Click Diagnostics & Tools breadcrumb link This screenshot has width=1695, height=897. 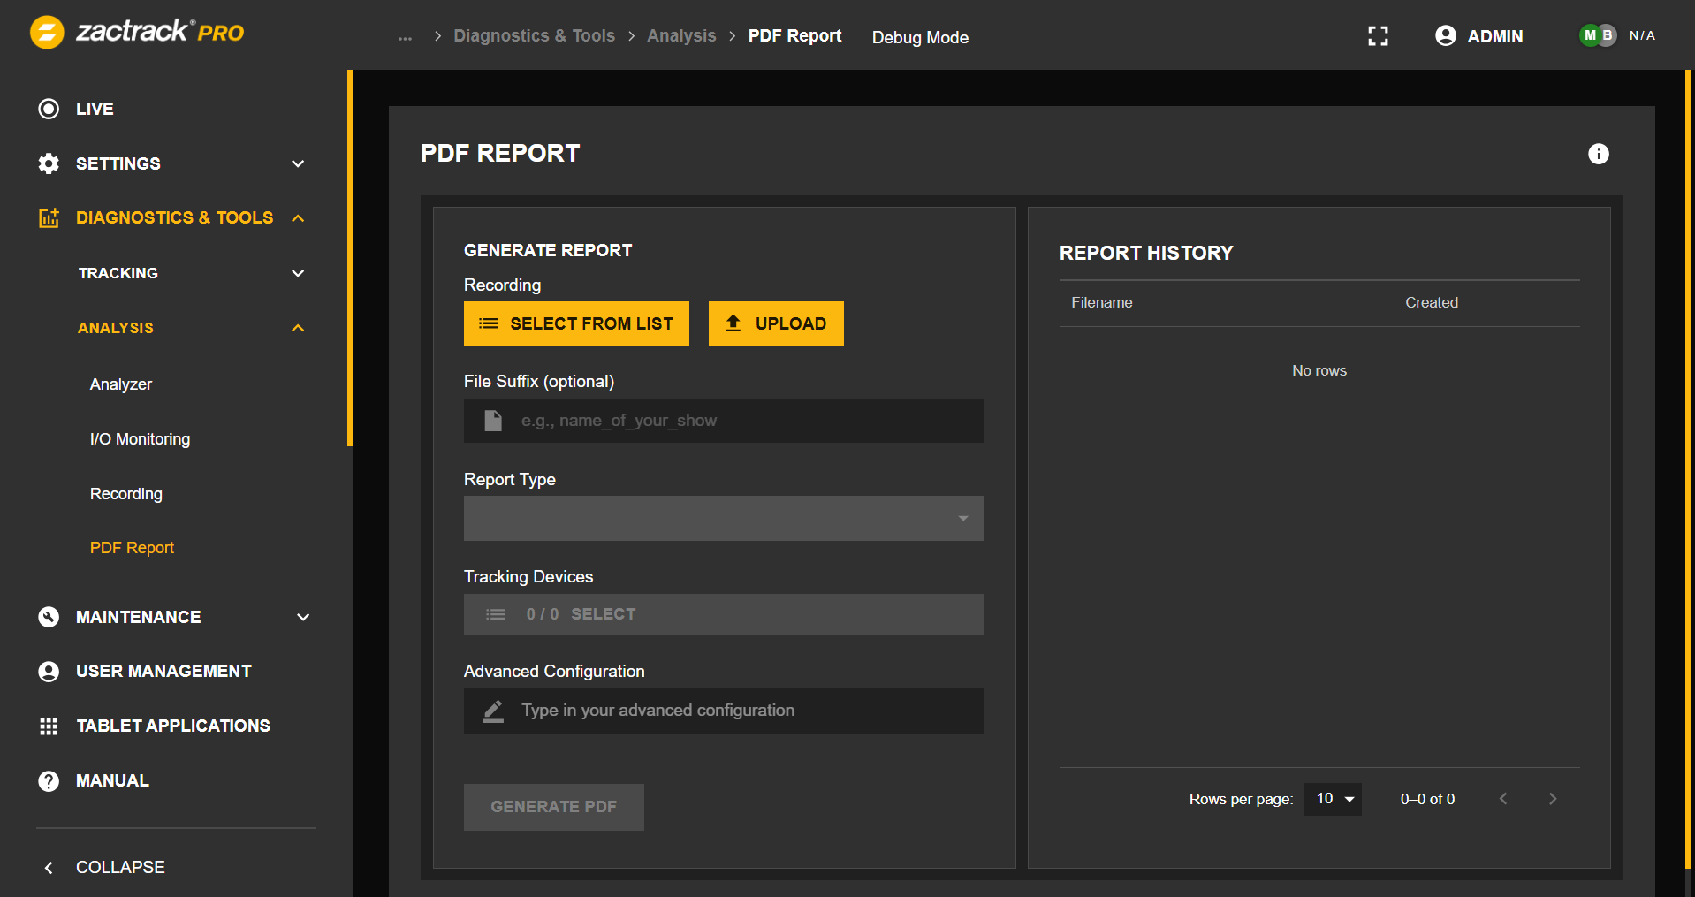tap(534, 36)
